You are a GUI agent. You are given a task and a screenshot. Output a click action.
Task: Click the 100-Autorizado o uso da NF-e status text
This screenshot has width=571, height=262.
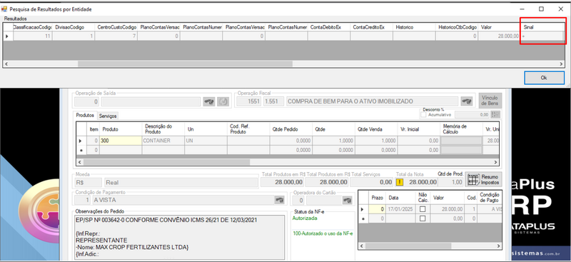click(x=323, y=233)
